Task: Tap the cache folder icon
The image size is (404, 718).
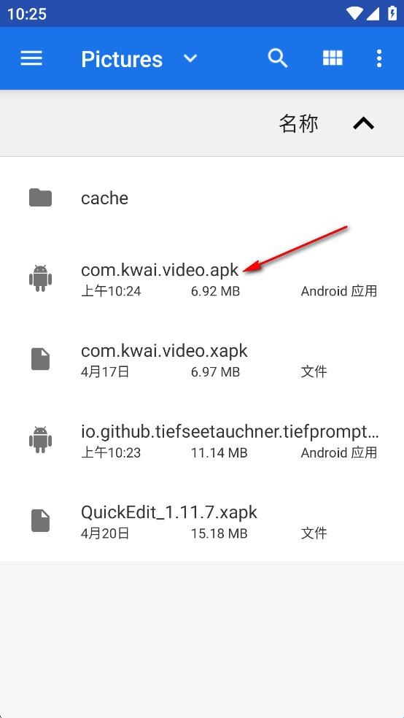Action: [x=40, y=198]
